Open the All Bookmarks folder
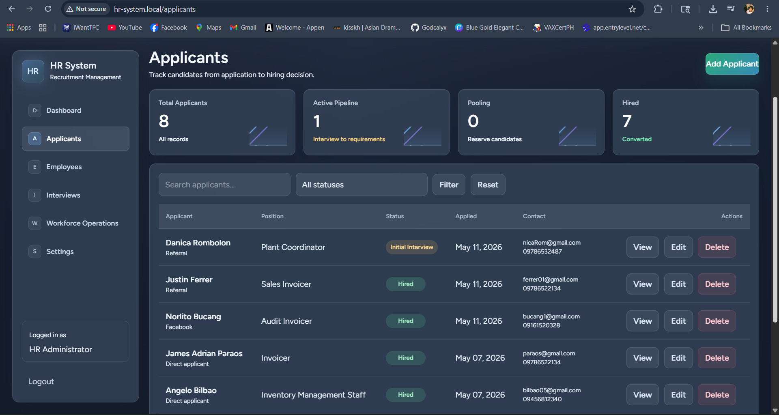Image resolution: width=779 pixels, height=415 pixels. coord(746,28)
